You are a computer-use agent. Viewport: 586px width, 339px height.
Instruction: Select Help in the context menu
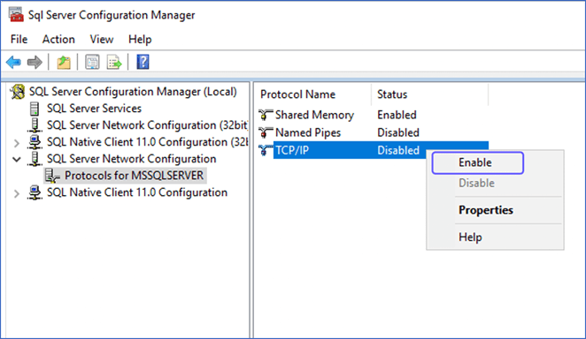pos(470,237)
